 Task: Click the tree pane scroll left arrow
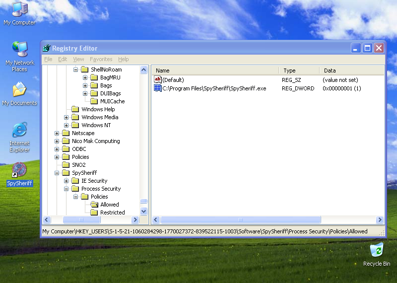(x=47, y=219)
